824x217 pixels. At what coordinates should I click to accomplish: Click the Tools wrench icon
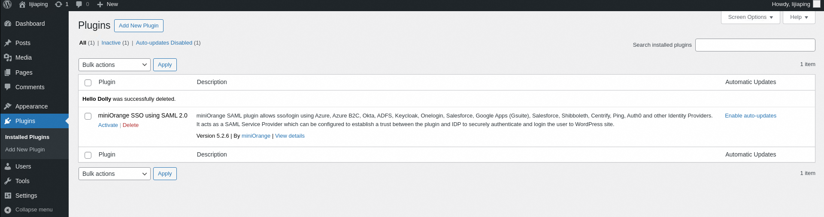point(8,181)
